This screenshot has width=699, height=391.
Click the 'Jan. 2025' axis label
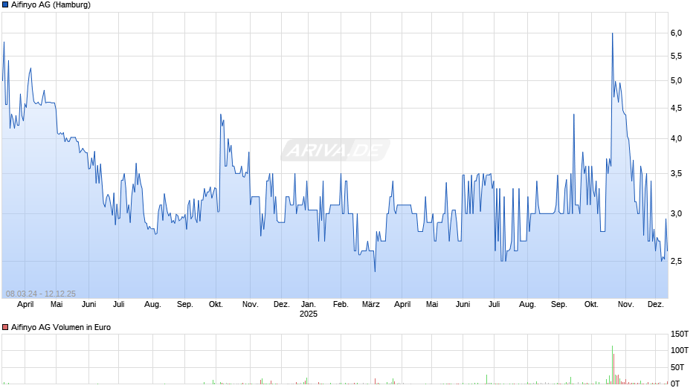(x=309, y=309)
